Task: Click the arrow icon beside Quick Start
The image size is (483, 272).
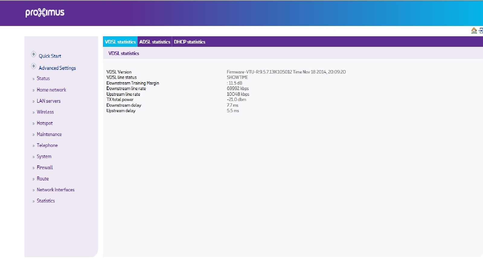Action: (34, 54)
